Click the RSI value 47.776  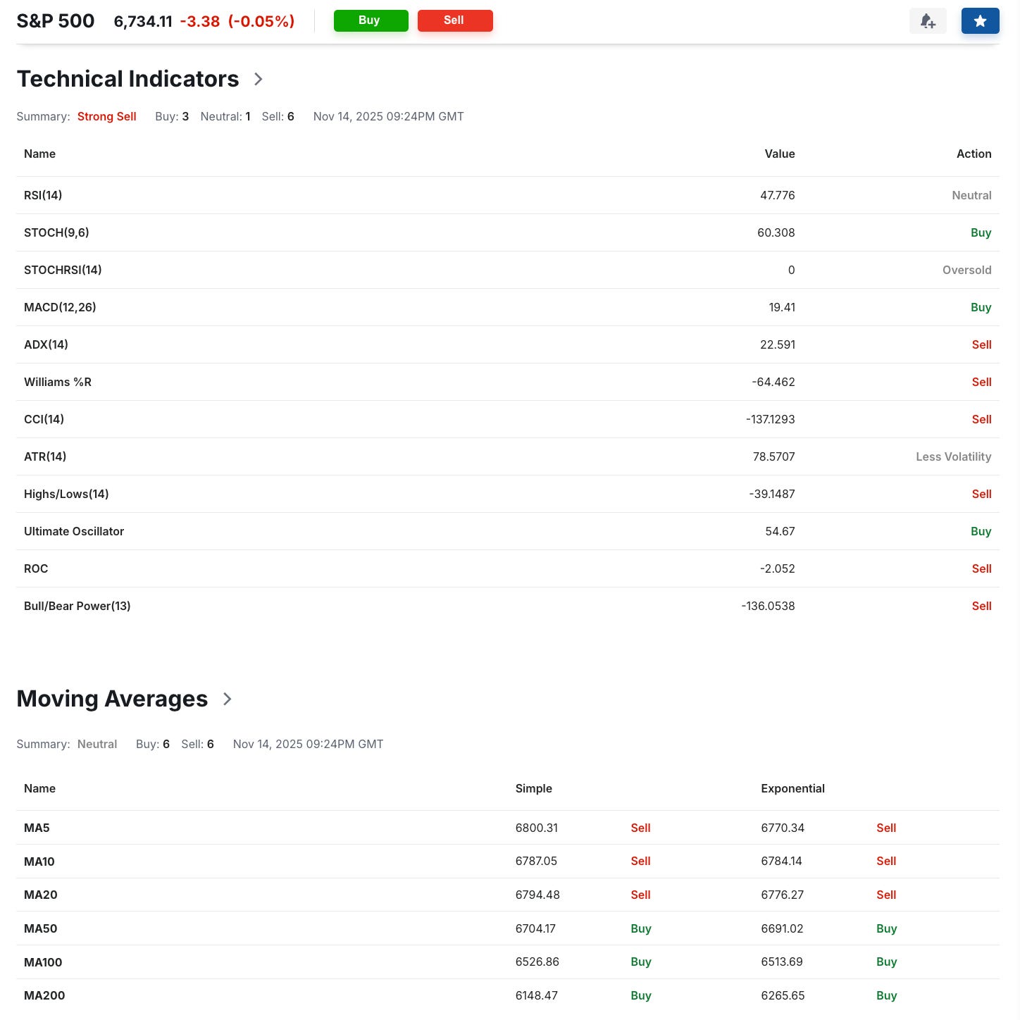pyautogui.click(x=778, y=195)
